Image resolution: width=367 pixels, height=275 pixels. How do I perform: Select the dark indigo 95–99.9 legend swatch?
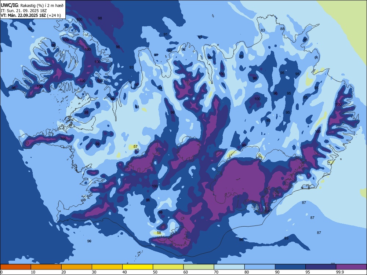pyautogui.click(x=321, y=267)
